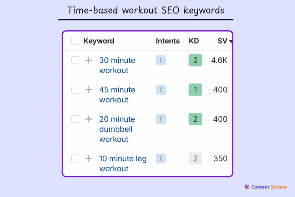Screen dimensions: 295x197
Task: Add "10 minute leg workout" via the plus icon
Action: point(89,159)
